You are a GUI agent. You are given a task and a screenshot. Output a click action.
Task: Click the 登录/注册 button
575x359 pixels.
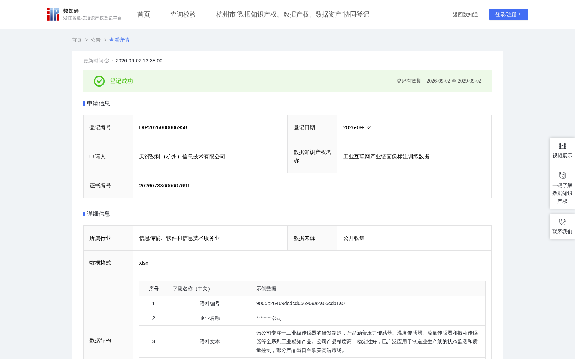pyautogui.click(x=509, y=14)
